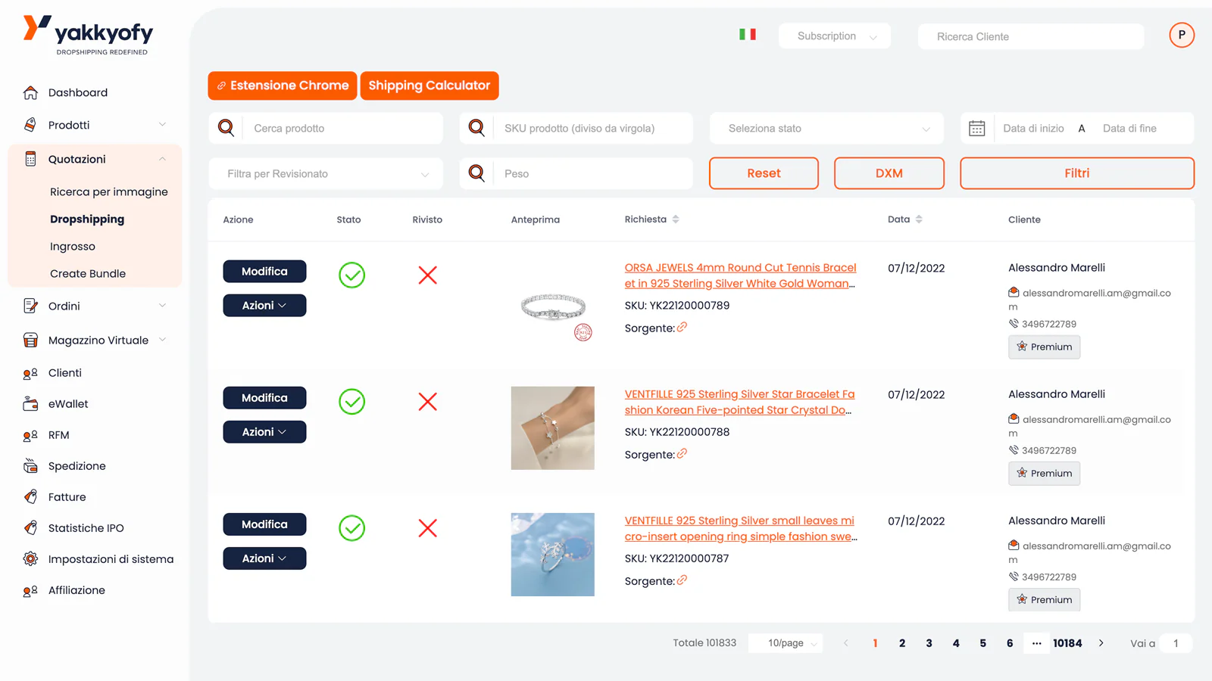This screenshot has height=681, width=1212.
Task: Click the eWallet wallet icon
Action: (x=30, y=404)
